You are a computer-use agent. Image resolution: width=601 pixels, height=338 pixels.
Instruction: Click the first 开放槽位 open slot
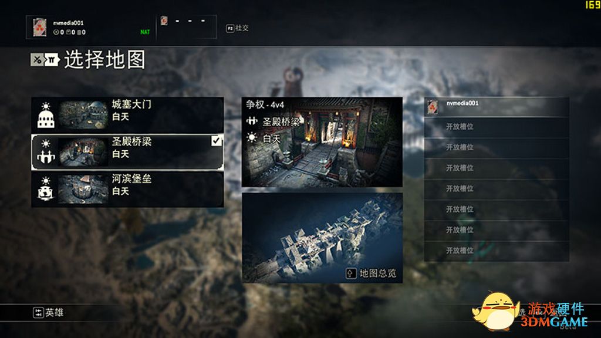497,127
